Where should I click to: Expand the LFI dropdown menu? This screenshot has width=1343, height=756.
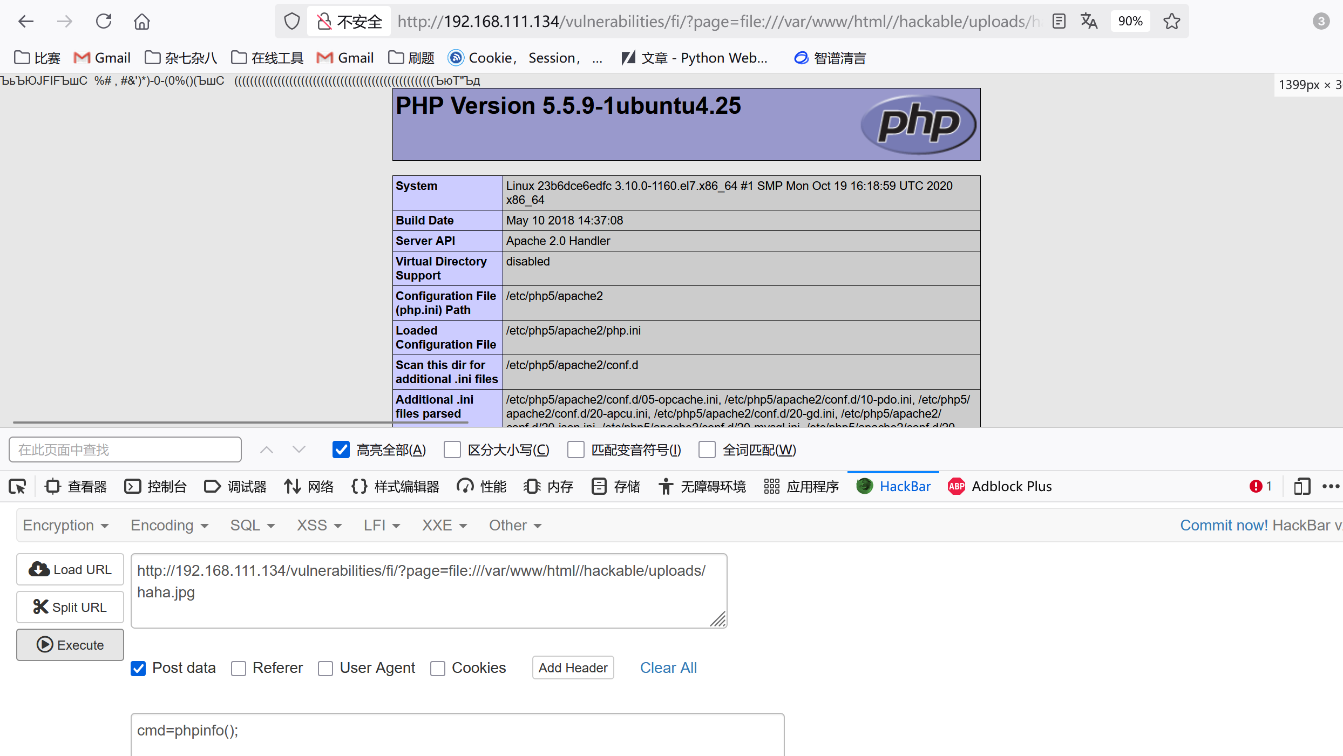coord(382,526)
